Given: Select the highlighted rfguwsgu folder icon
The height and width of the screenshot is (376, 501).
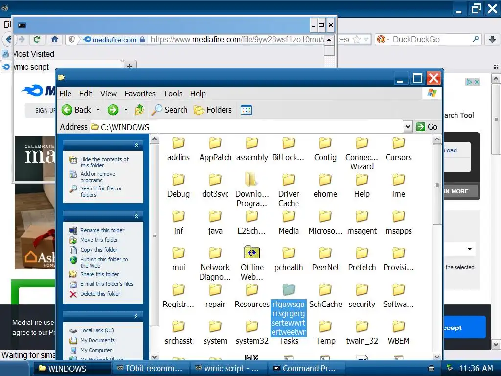Looking at the screenshot, I should (x=289, y=290).
